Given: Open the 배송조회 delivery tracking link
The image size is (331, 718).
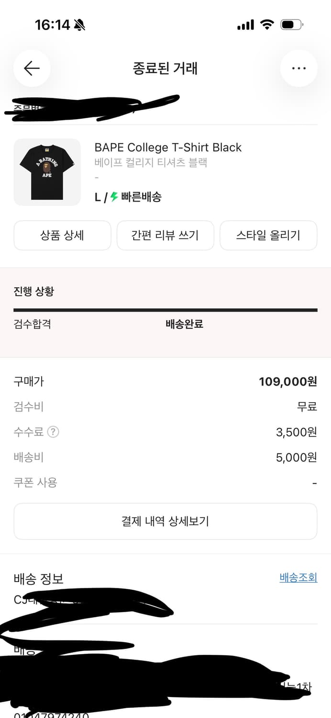Looking at the screenshot, I should (298, 578).
